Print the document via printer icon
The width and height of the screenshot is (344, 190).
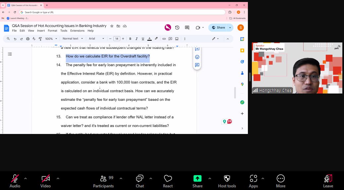tap(28, 39)
